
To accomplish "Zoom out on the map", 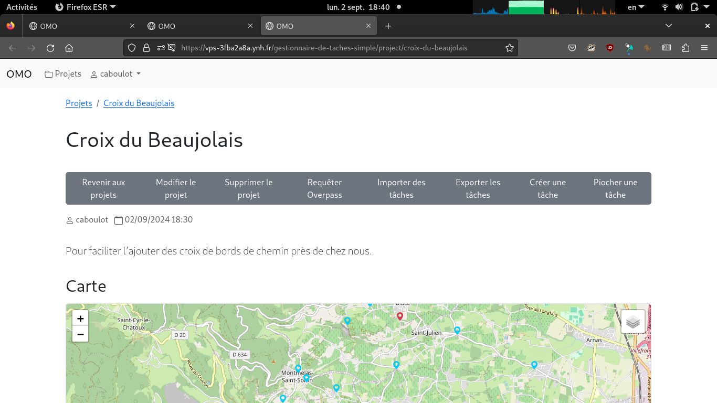I will click(x=80, y=334).
